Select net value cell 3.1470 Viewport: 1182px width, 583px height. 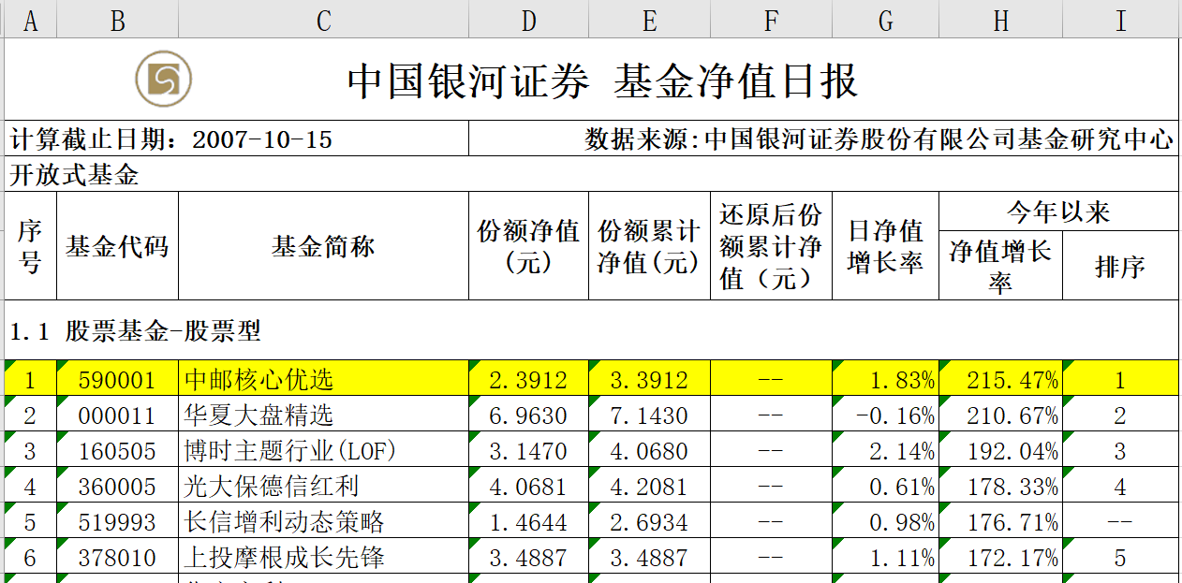(x=528, y=450)
